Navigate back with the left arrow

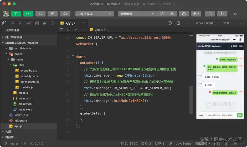pos(76,30)
